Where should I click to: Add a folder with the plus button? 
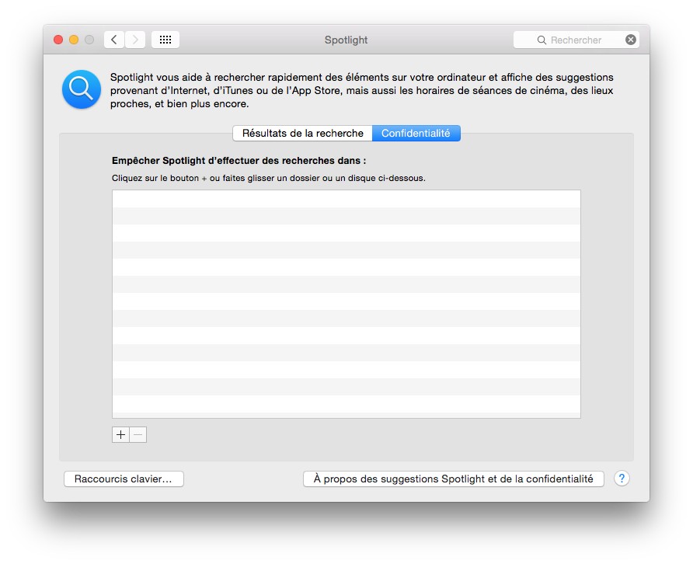[x=120, y=434]
